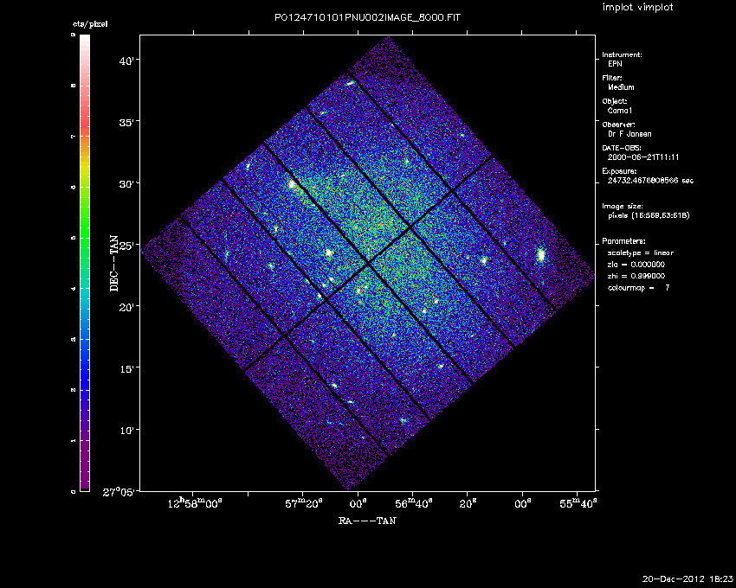The height and width of the screenshot is (588, 736).
Task: Click the 15' declination tick label
Action: pos(127,368)
